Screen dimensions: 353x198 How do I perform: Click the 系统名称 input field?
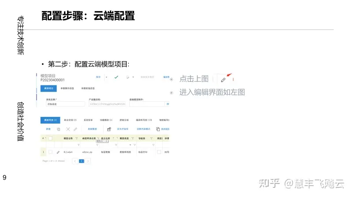pyautogui.click(x=65, y=104)
